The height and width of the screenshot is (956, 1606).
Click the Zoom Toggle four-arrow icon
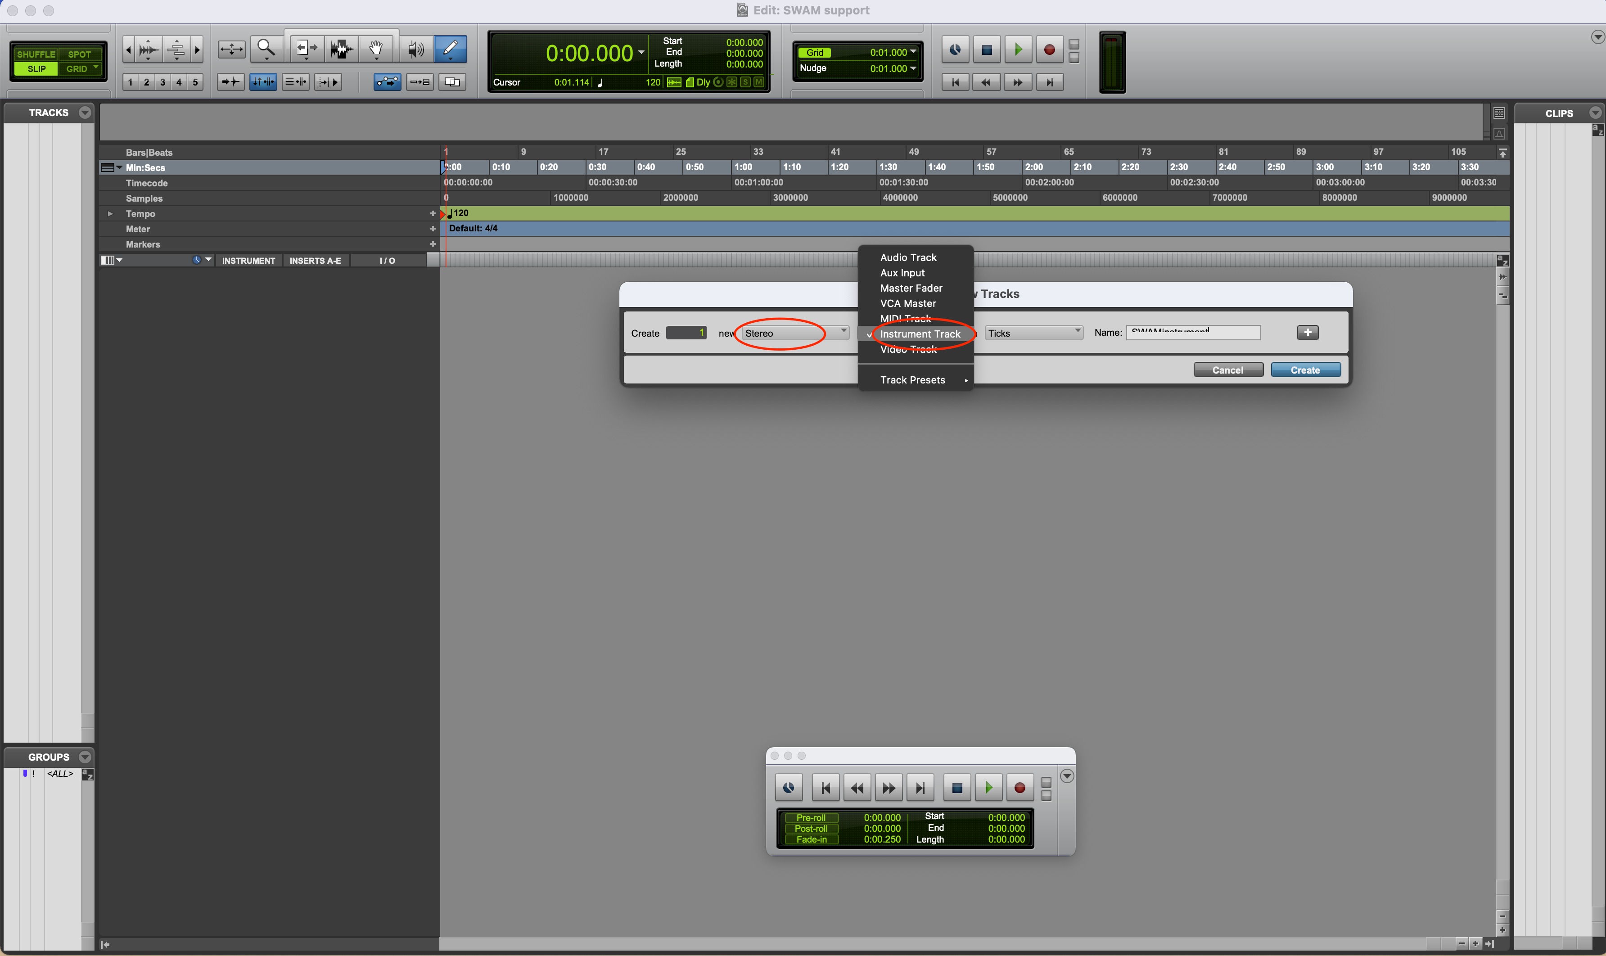(x=231, y=50)
